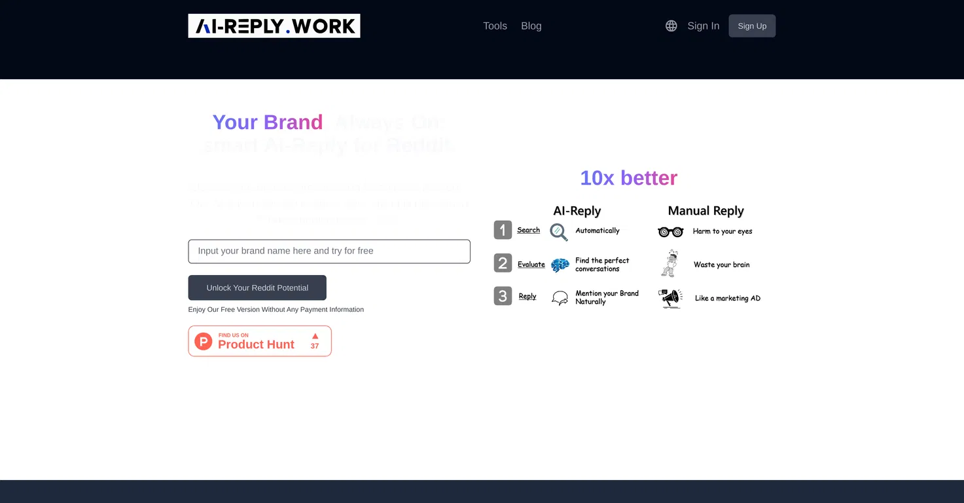
Task: Click the Product Hunt upvote triangle
Action: [x=315, y=336]
